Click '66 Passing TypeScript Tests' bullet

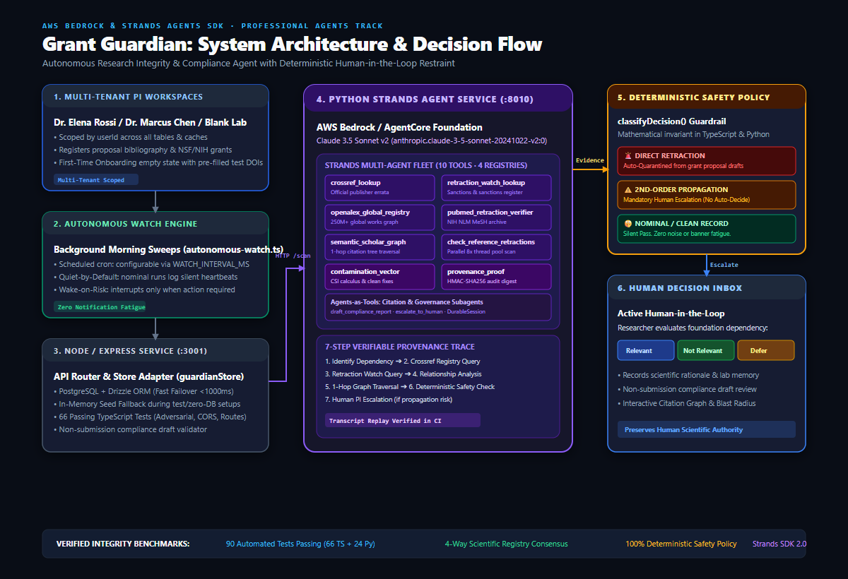(149, 417)
